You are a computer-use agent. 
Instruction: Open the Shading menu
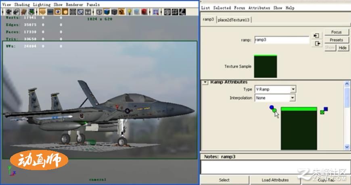pyautogui.click(x=22, y=4)
